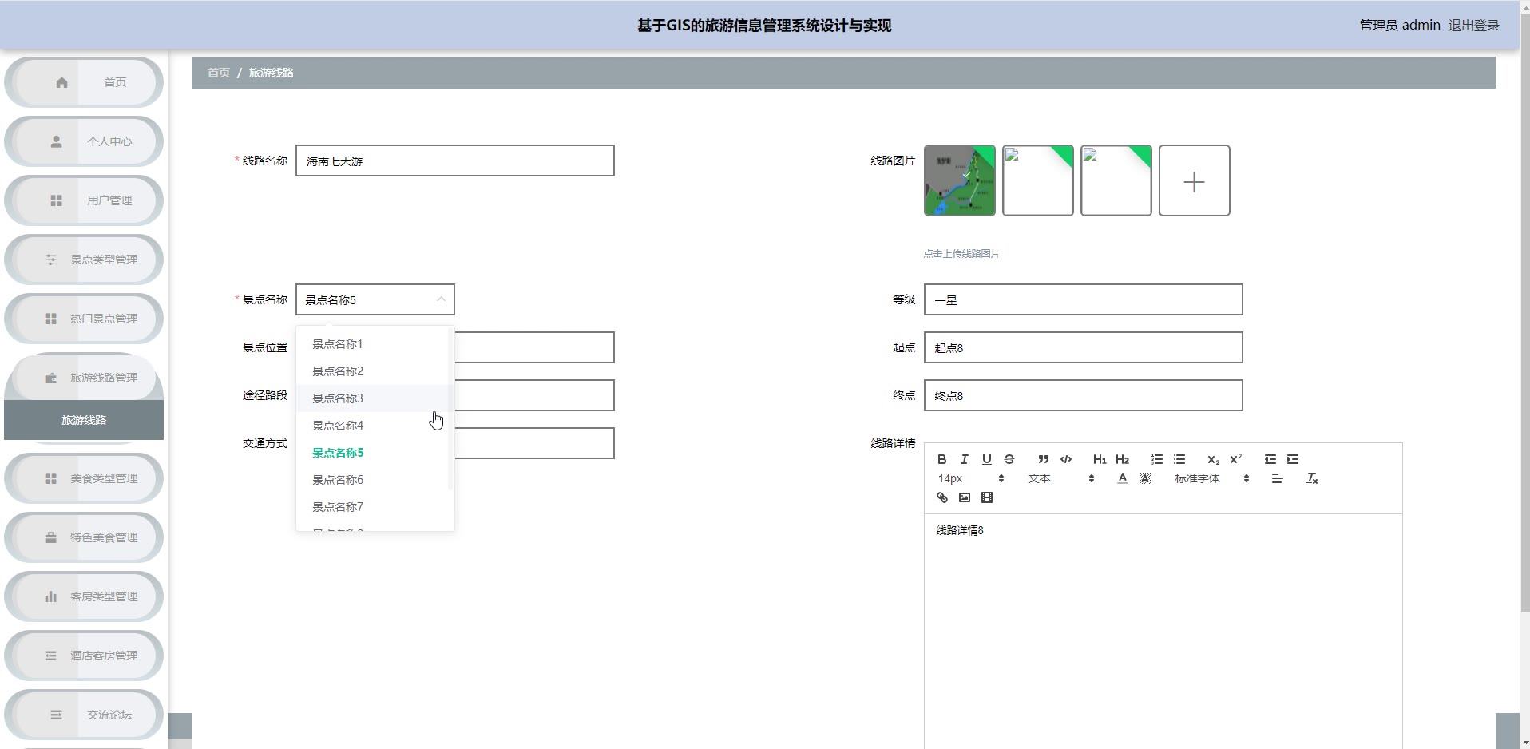Insert an ordered list
This screenshot has height=749, width=1530.
tap(1156, 459)
